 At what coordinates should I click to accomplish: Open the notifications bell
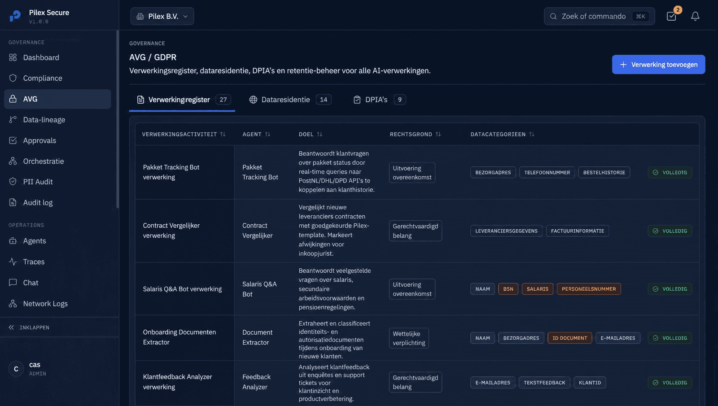695,16
